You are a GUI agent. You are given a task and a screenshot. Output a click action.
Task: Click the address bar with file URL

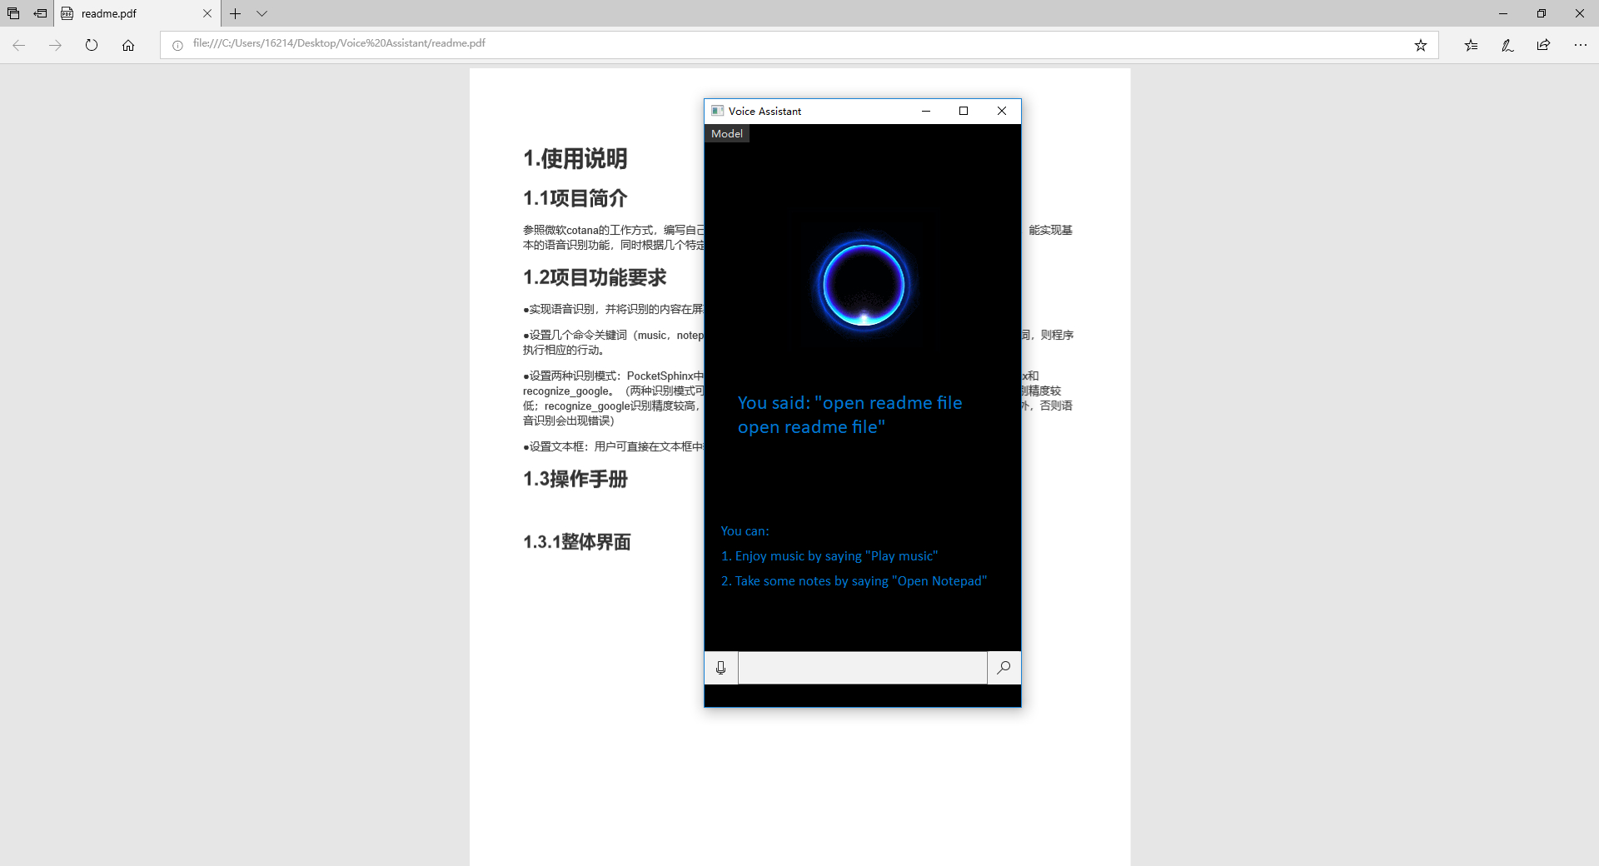[750, 44]
